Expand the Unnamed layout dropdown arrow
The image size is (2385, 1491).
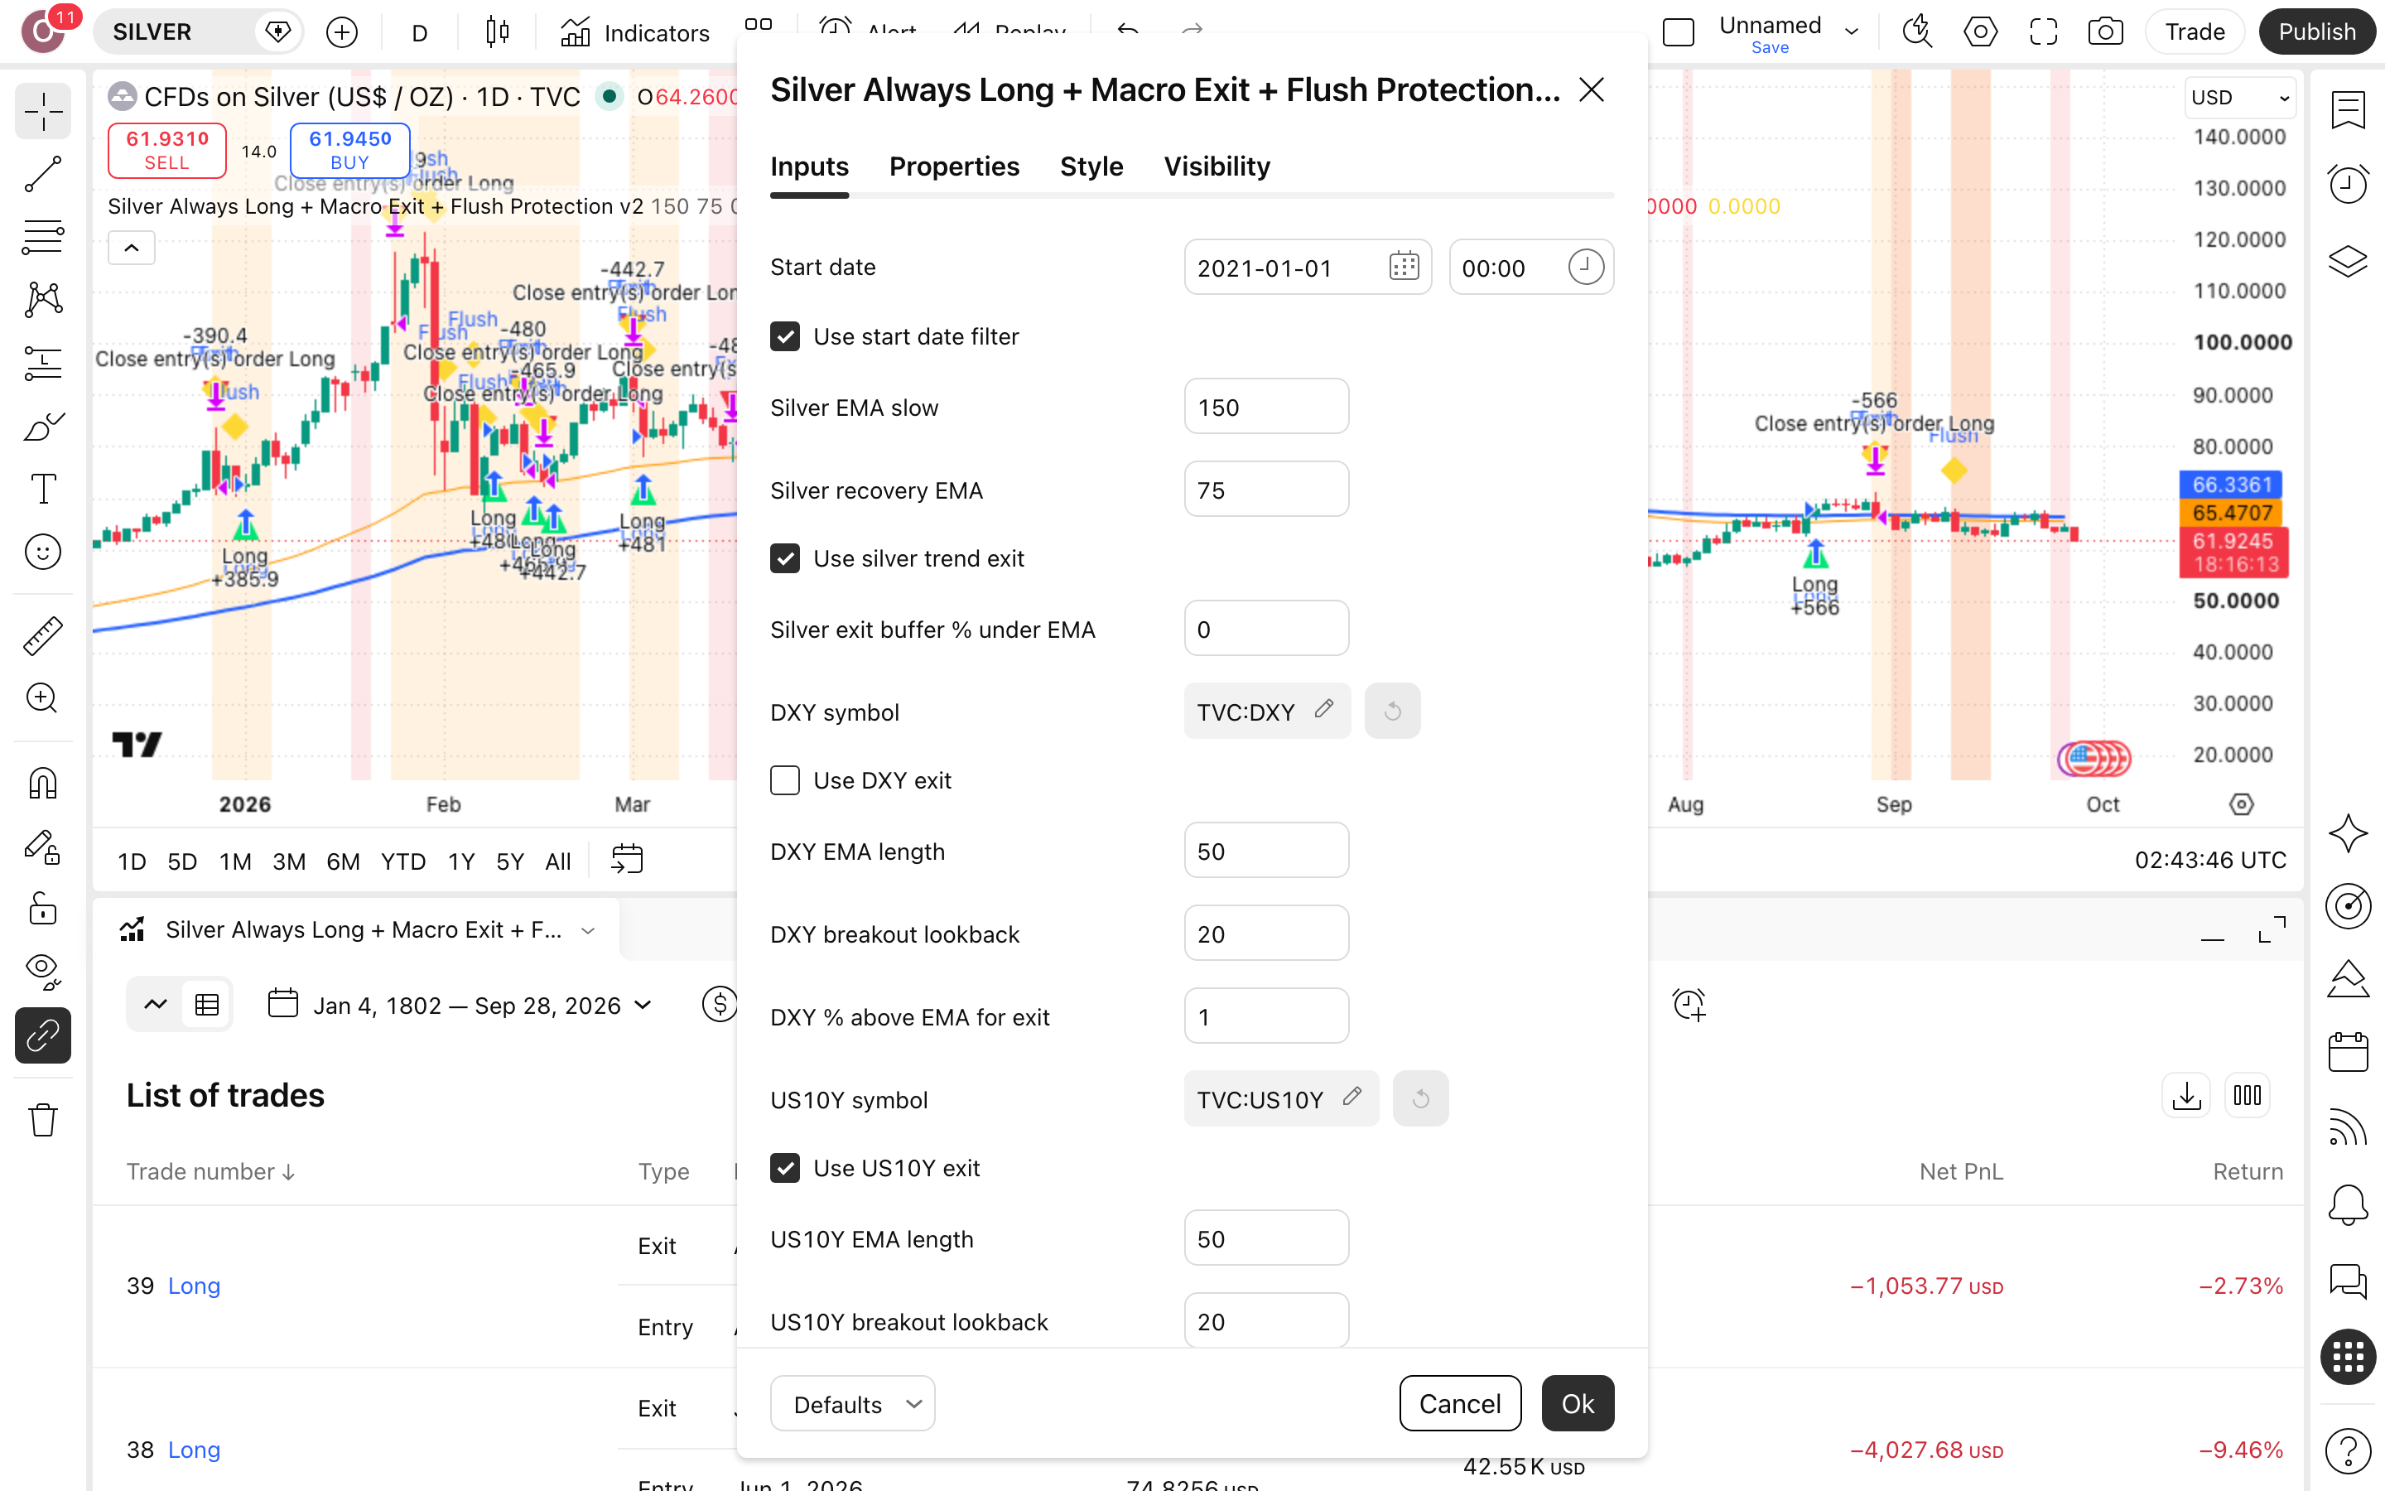1851,32
